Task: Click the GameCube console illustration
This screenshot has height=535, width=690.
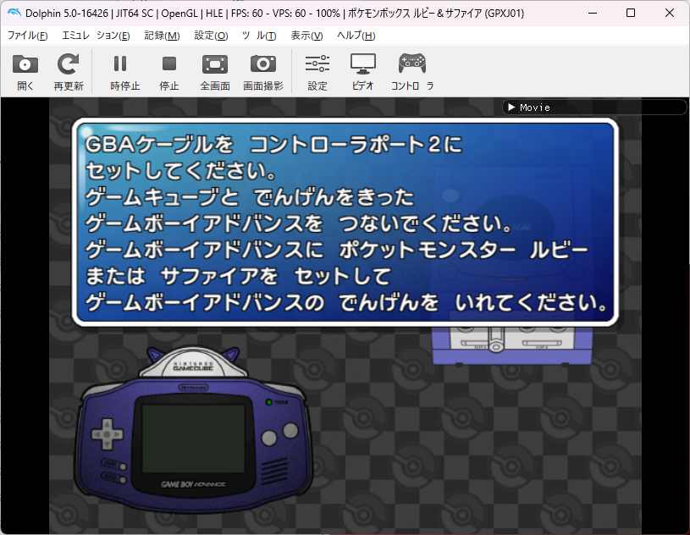Action: coord(512,346)
